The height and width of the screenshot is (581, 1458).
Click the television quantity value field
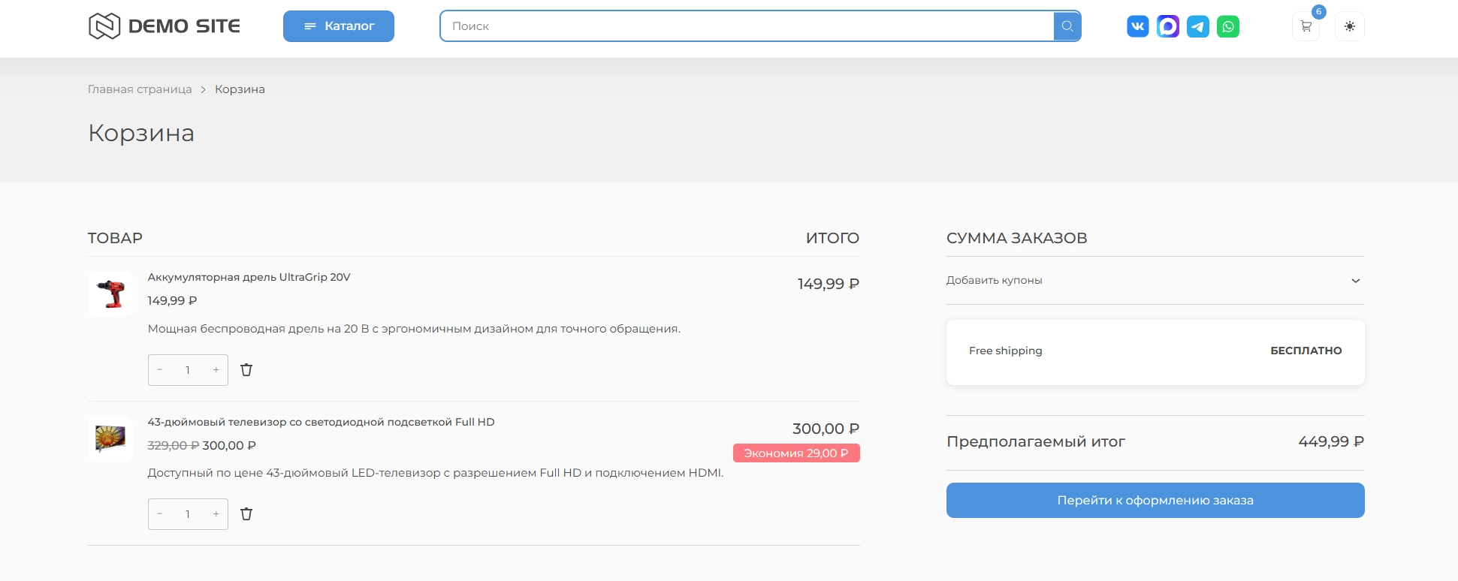point(188,514)
